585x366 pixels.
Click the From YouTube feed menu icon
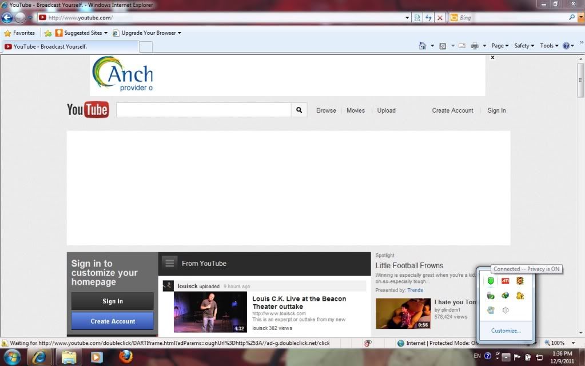coord(170,263)
